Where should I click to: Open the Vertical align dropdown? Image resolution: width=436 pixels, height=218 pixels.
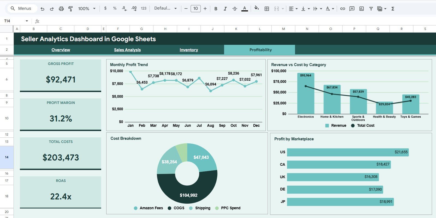(305, 9)
